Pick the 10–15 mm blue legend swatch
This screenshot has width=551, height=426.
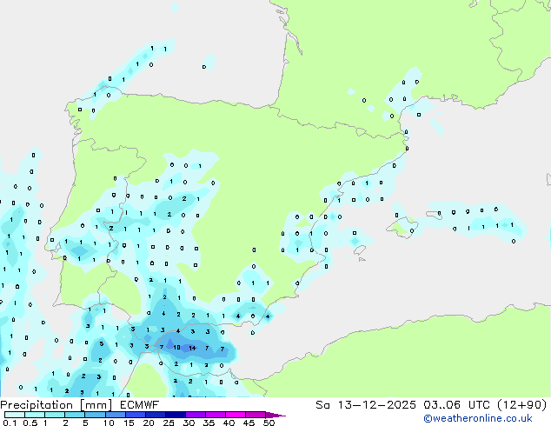coord(115,415)
